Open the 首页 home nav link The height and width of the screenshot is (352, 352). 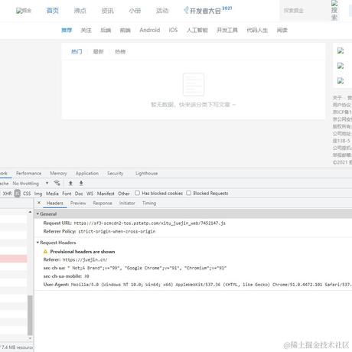(x=53, y=11)
